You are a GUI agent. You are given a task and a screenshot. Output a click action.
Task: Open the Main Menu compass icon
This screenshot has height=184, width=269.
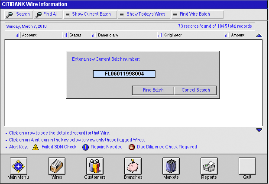click(18, 166)
